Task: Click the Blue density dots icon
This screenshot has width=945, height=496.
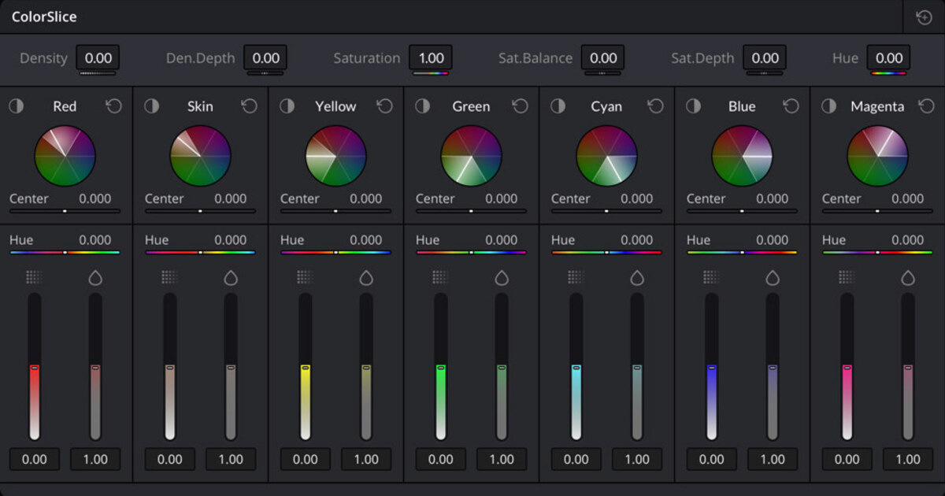Action: [711, 277]
